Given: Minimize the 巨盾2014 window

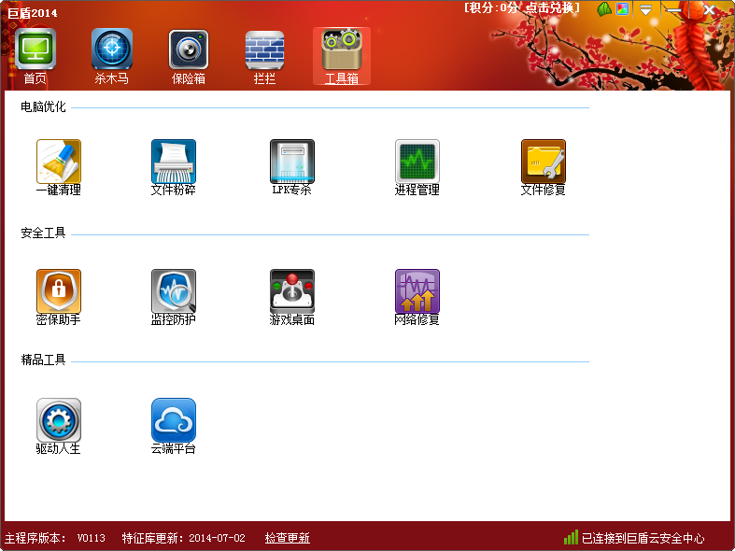Looking at the screenshot, I should 674,10.
